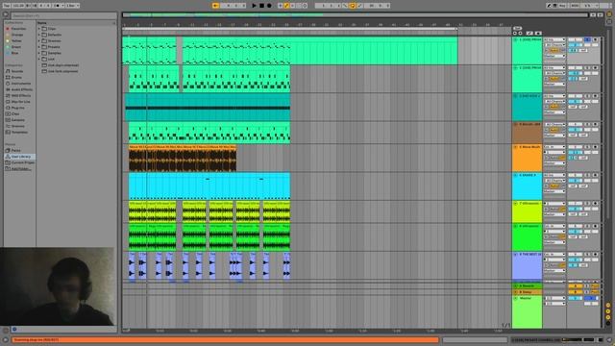The height and width of the screenshot is (346, 615).
Task: Open Packs under Places
Action: 15,150
